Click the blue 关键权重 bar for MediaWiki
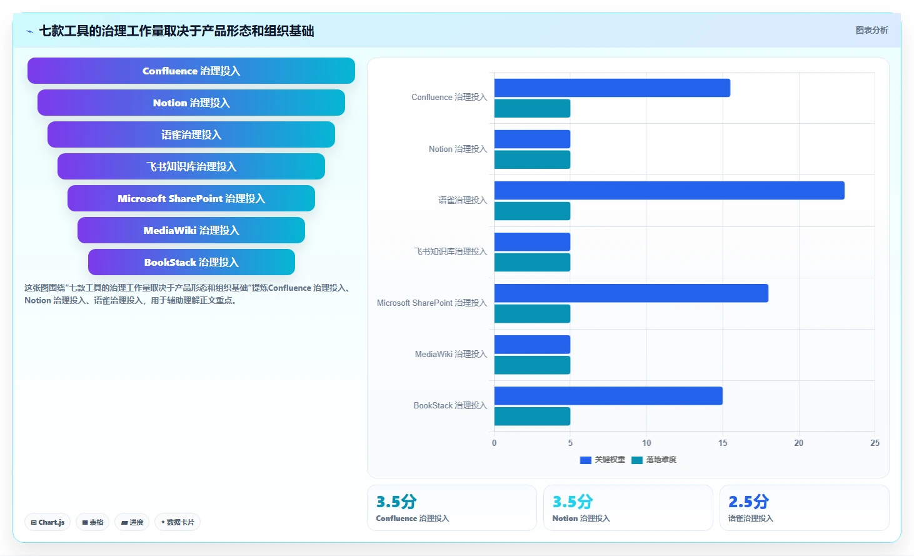The height and width of the screenshot is (556, 914). pos(532,344)
